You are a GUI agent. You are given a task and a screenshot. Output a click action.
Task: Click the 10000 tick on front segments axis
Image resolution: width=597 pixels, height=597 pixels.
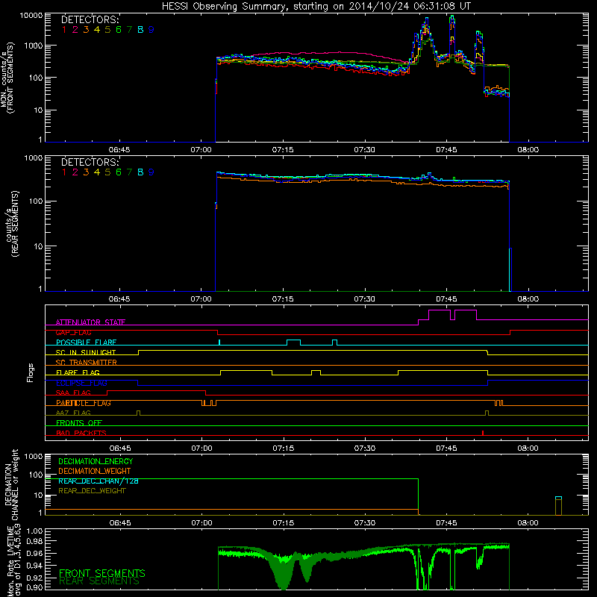coord(31,16)
